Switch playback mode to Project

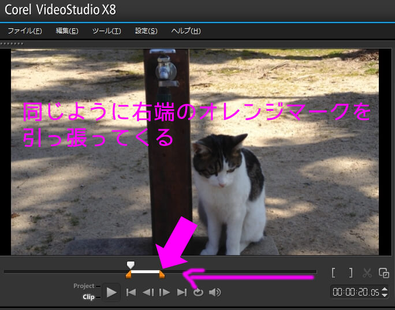pos(84,286)
